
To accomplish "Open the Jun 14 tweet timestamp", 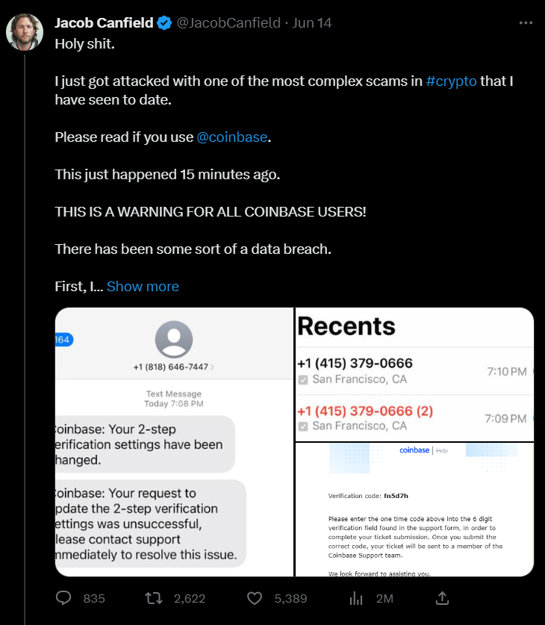I will [312, 22].
